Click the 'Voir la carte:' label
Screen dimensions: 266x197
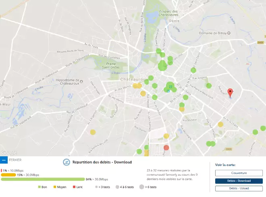point(225,165)
